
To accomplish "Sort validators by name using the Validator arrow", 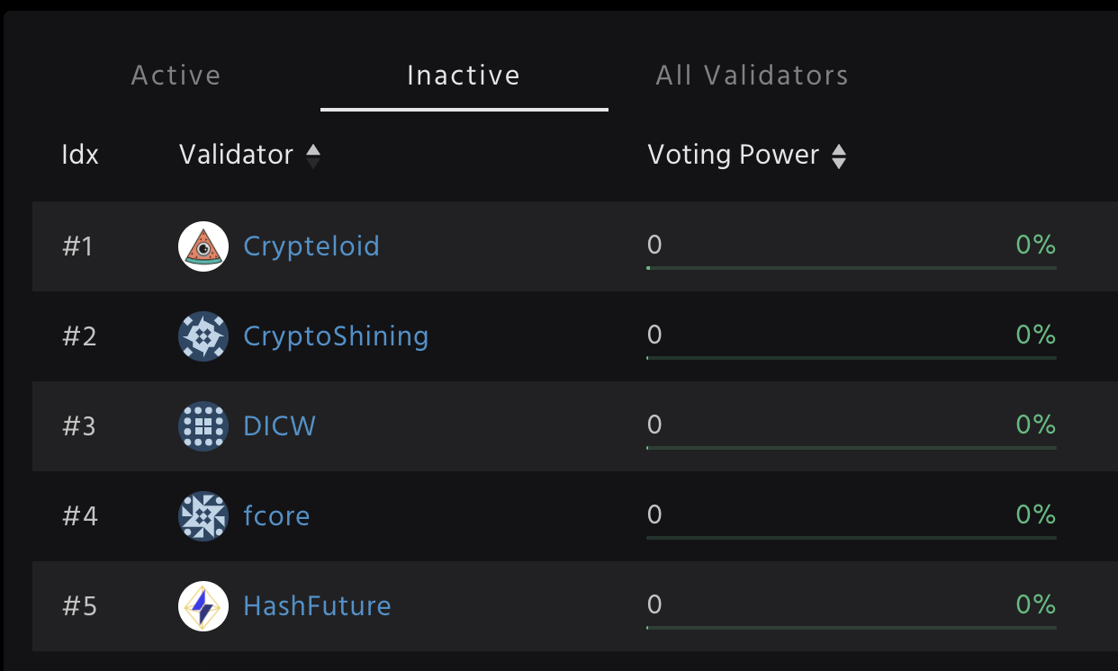I will pos(312,155).
